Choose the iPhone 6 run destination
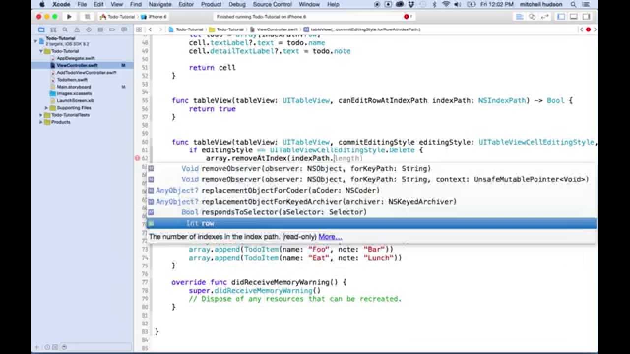Screen dimensions: 630x354 pos(155,16)
